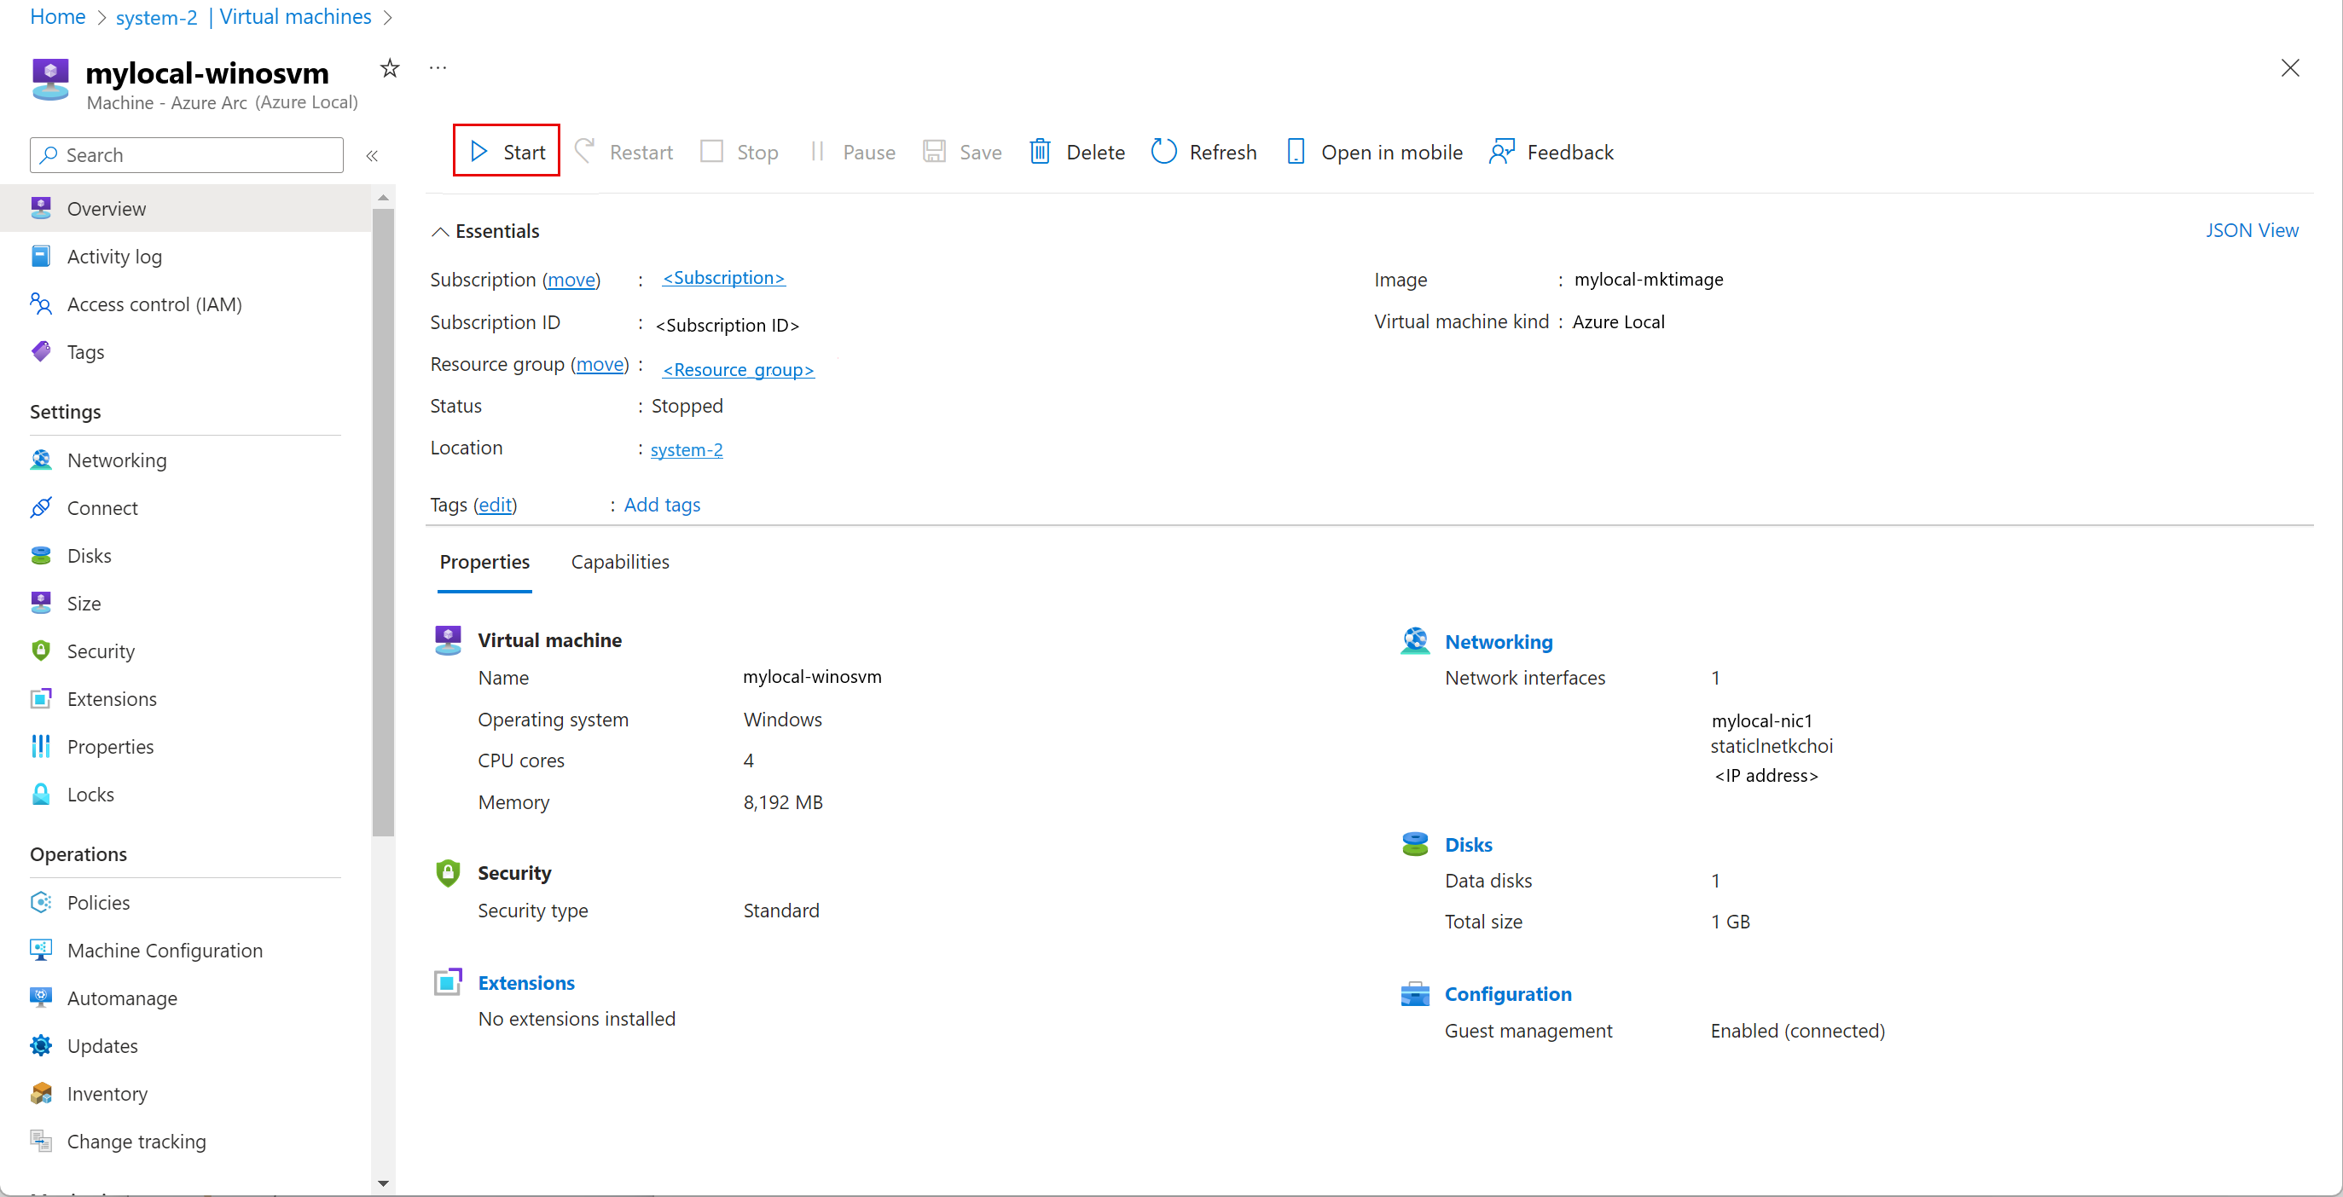This screenshot has width=2343, height=1197.
Task: Open the Updates operations page
Action: pyautogui.click(x=101, y=1046)
